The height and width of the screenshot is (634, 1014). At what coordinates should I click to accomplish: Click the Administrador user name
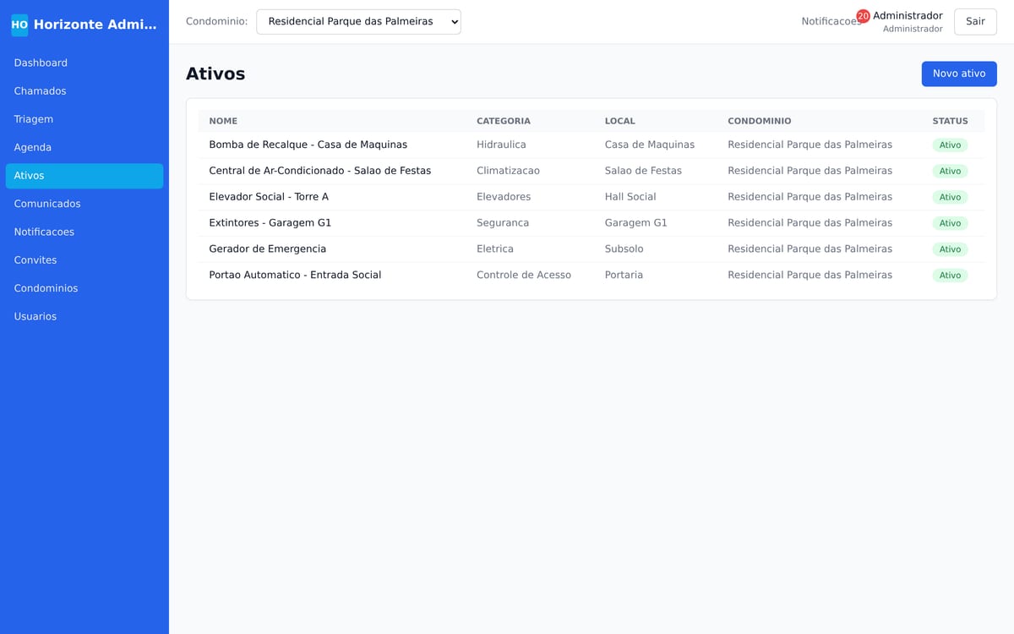click(x=908, y=16)
